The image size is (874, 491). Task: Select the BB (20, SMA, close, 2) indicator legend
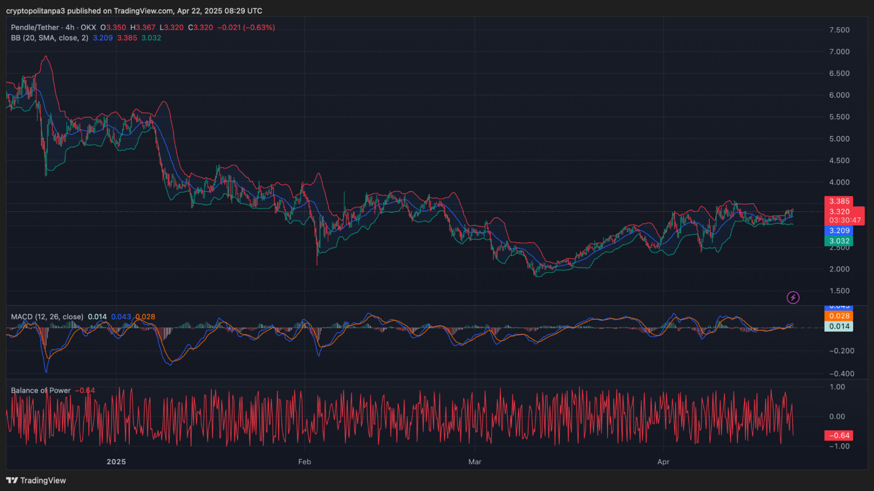[x=50, y=38]
